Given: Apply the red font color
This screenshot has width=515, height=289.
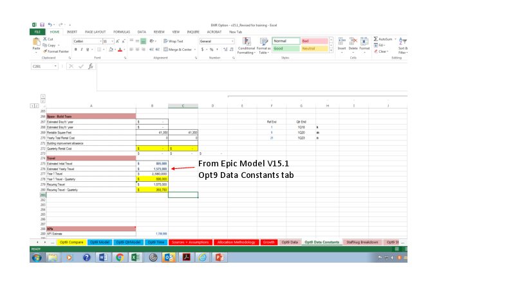Looking at the screenshot, I should (x=120, y=49).
